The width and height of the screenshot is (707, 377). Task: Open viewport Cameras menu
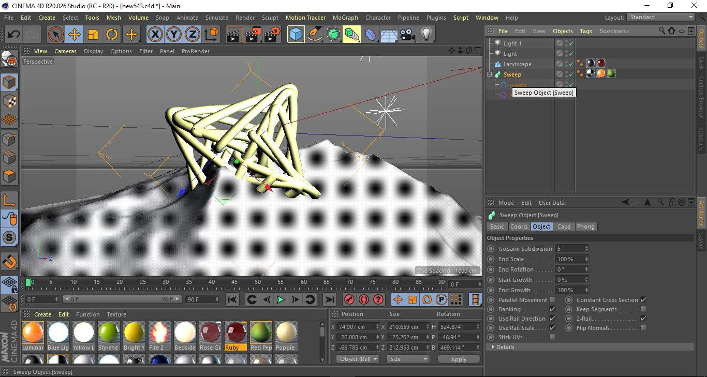tap(65, 51)
